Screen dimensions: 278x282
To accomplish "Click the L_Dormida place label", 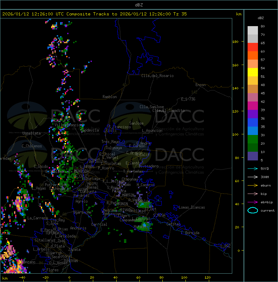I will coord(190,233).
